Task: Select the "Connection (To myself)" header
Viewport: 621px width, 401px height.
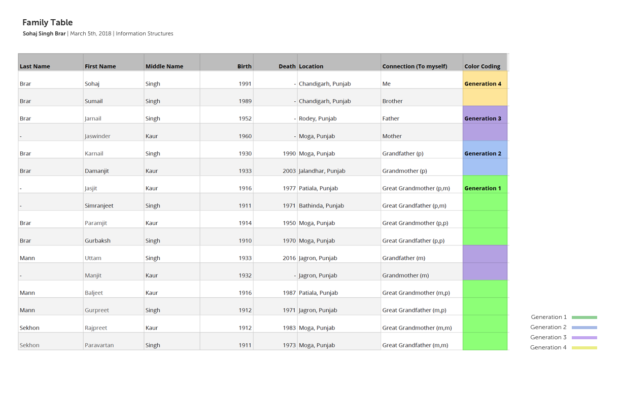Action: click(415, 66)
